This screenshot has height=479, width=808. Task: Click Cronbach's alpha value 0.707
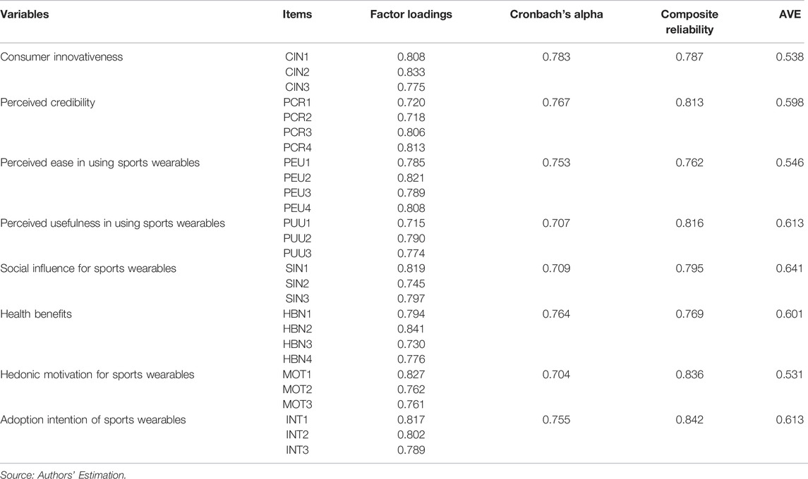(556, 223)
